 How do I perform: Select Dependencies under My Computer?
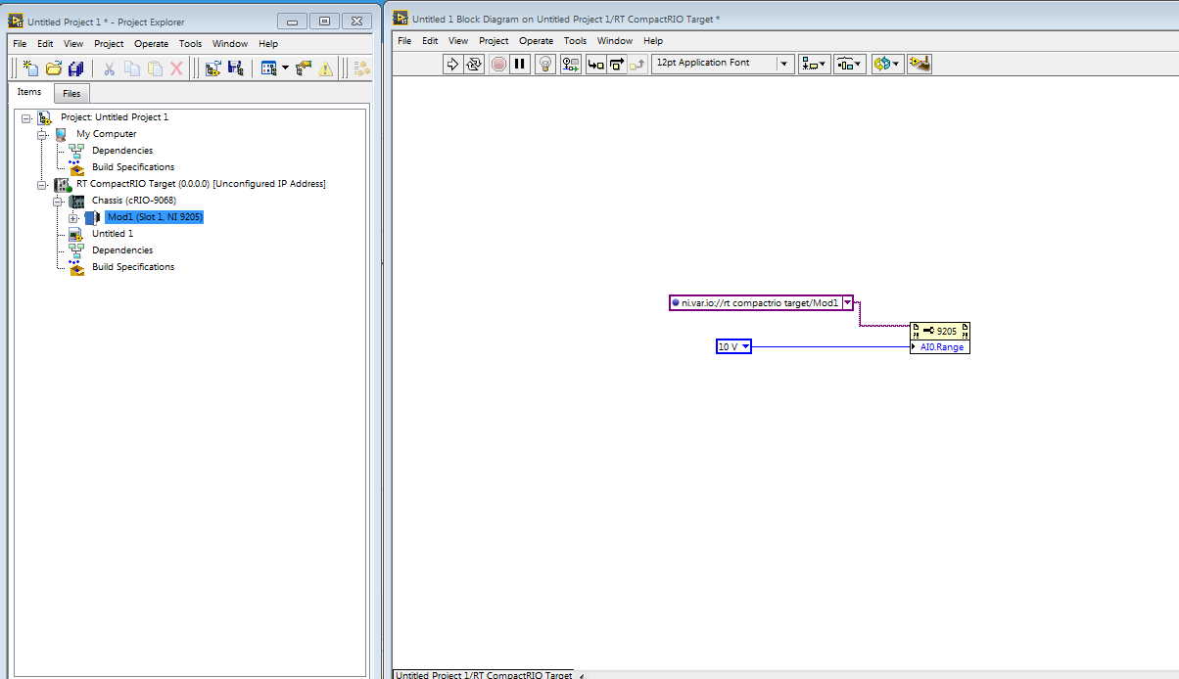[122, 151]
